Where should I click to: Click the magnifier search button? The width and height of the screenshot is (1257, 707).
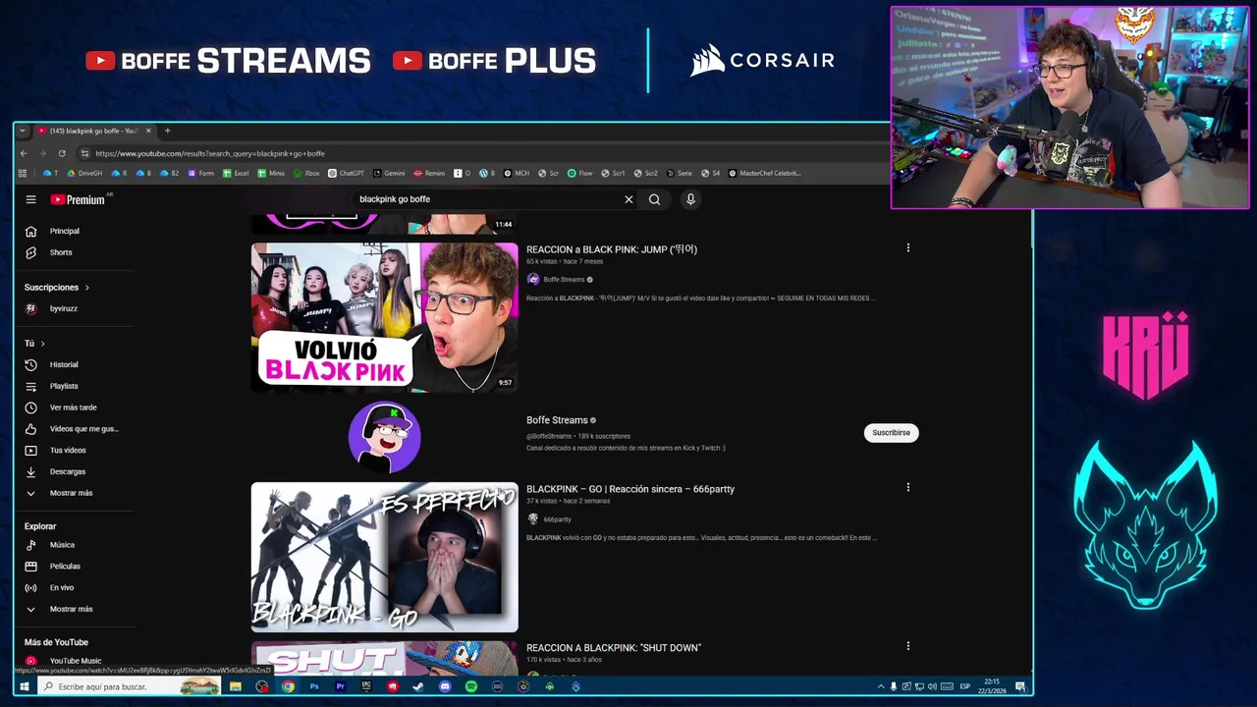[655, 199]
